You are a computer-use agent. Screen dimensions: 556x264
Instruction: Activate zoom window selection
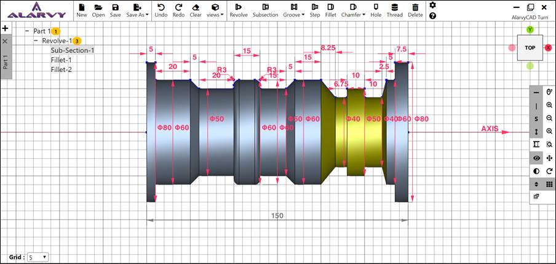pyautogui.click(x=549, y=145)
